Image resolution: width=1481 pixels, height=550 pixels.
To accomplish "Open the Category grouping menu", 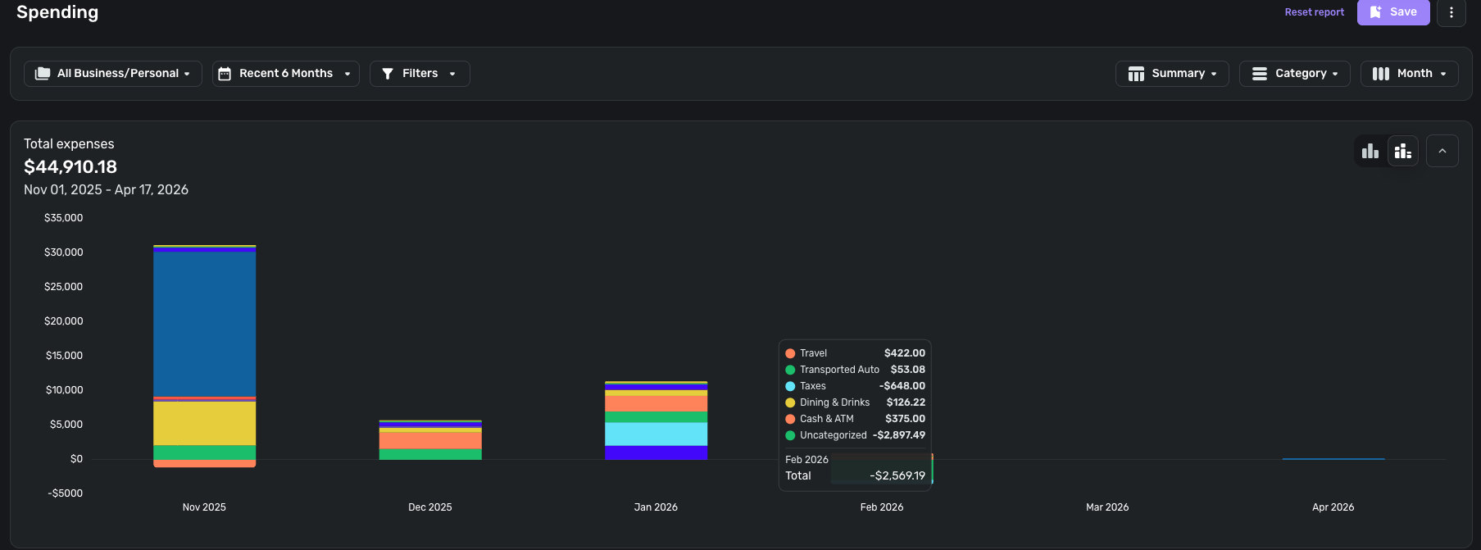I will point(1295,74).
